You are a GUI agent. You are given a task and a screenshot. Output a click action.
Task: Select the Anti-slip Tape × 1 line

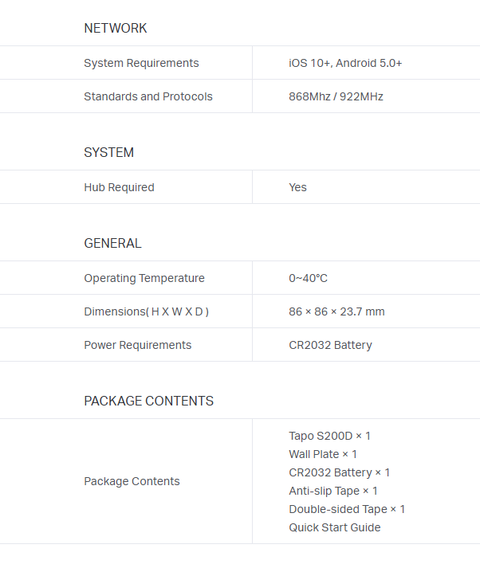click(x=333, y=491)
